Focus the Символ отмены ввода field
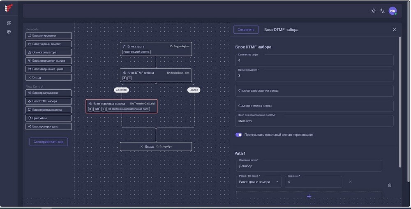 (314, 106)
